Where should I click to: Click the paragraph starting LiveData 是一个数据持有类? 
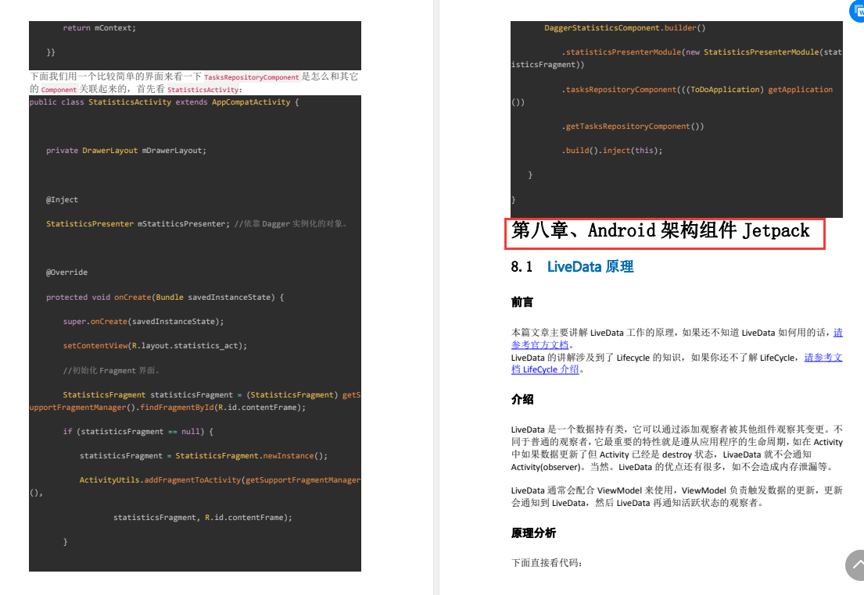[x=676, y=447]
